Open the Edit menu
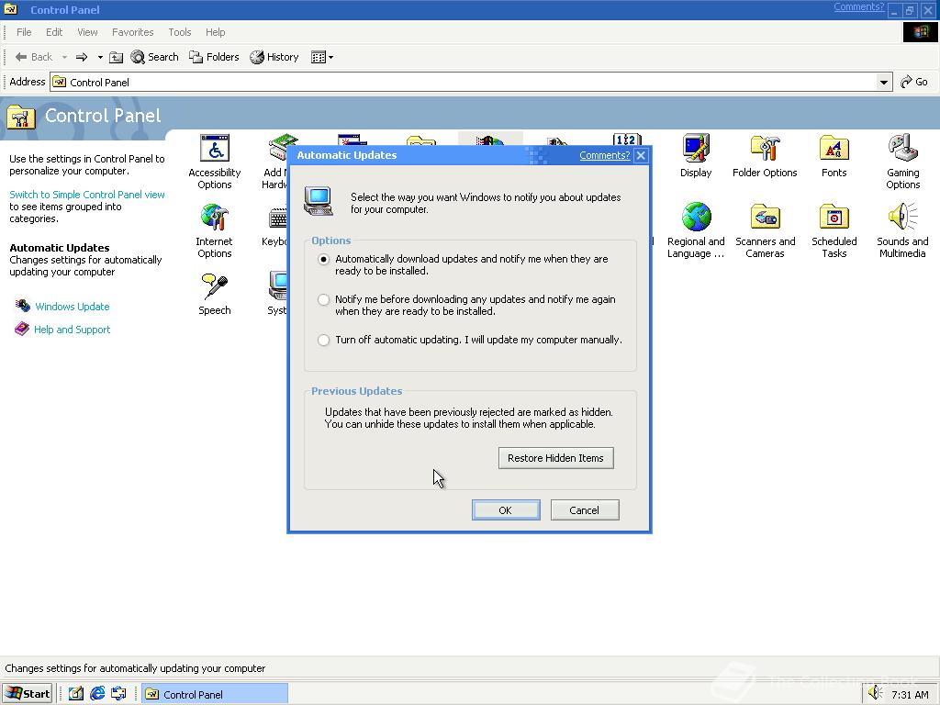 pos(54,32)
